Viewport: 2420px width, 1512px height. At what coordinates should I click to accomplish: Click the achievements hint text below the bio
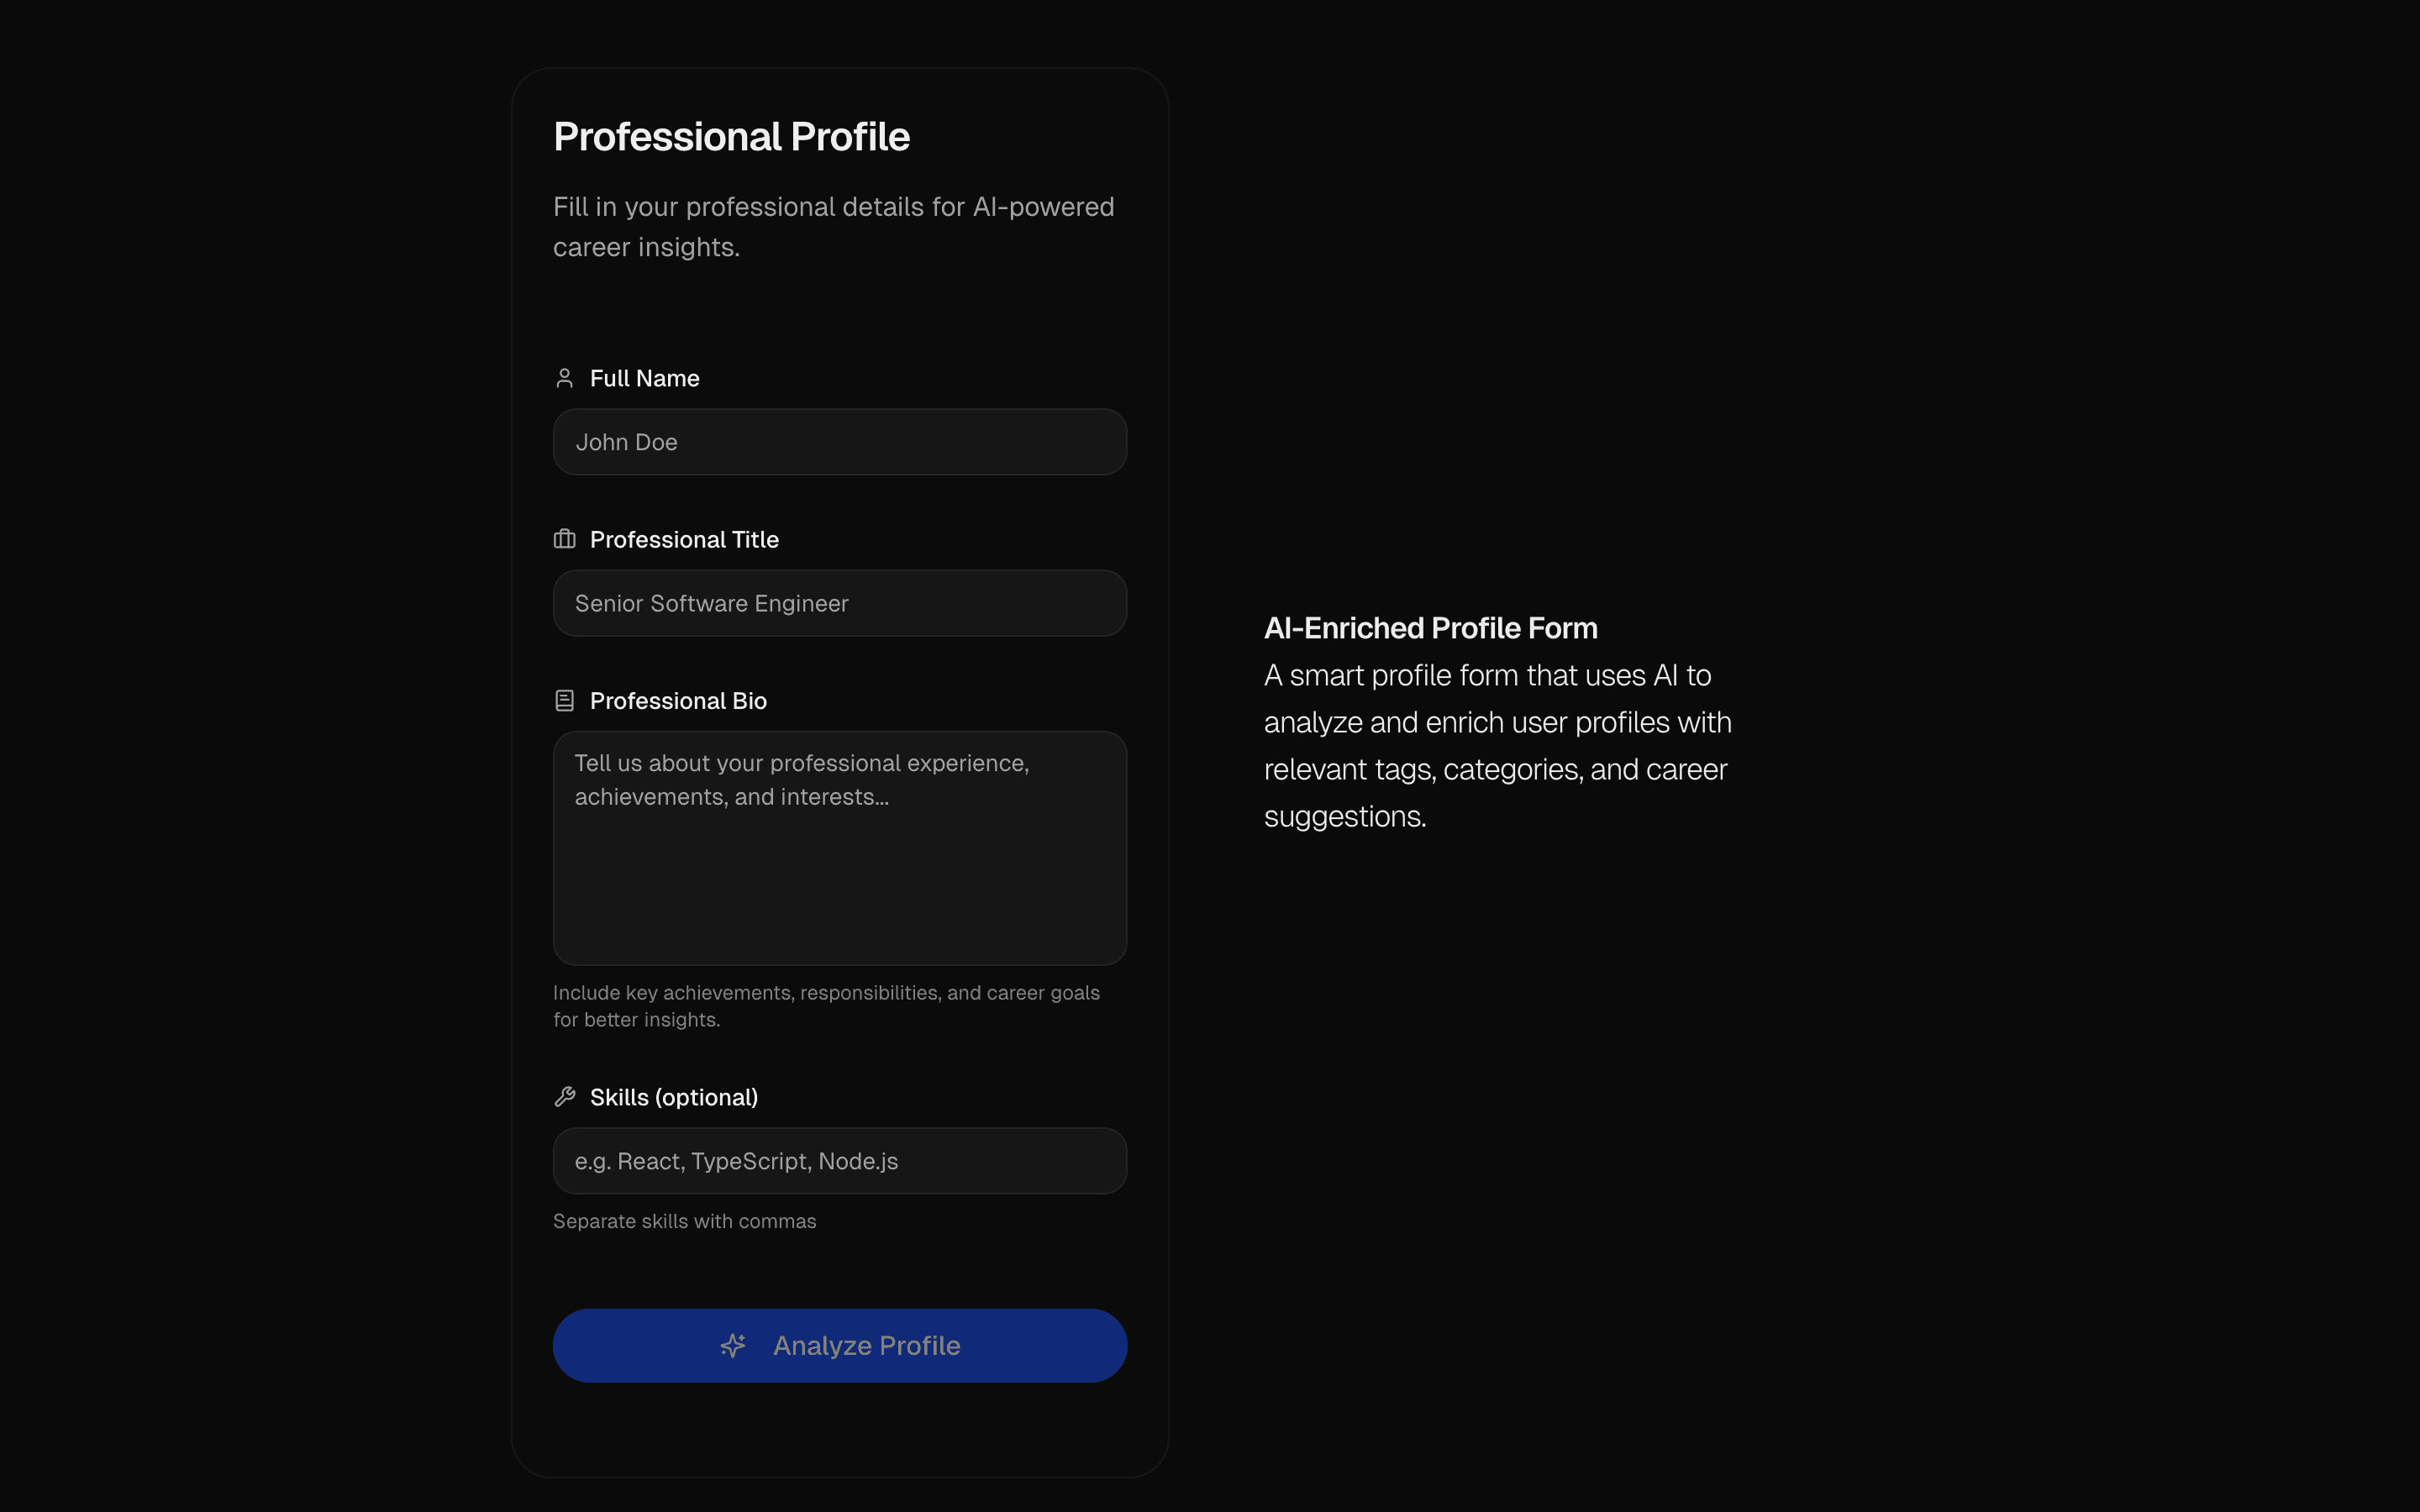tap(827, 1005)
